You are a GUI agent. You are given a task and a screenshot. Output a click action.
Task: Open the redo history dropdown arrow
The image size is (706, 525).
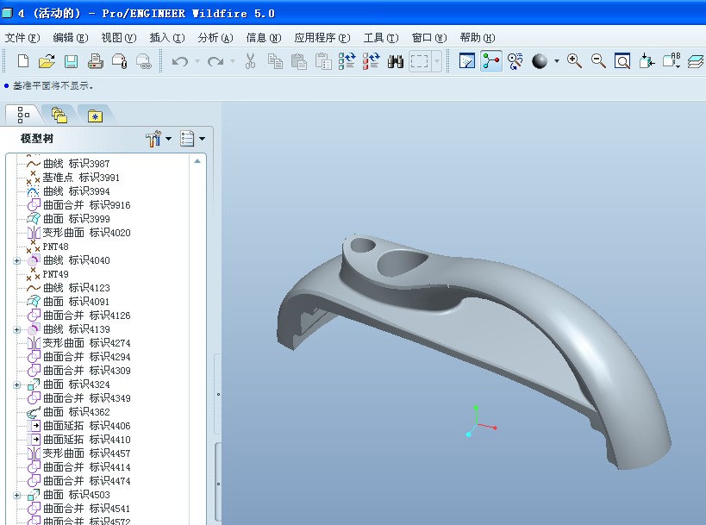point(233,61)
